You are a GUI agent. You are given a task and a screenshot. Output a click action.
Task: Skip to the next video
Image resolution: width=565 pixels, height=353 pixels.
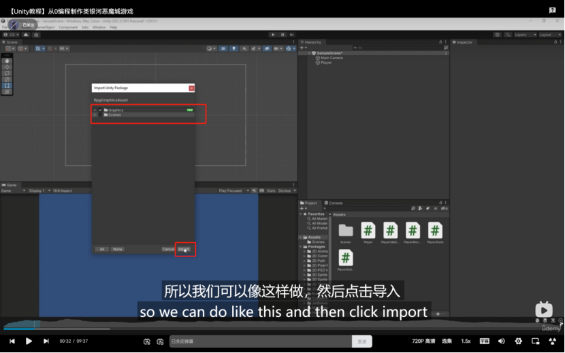click(x=46, y=341)
